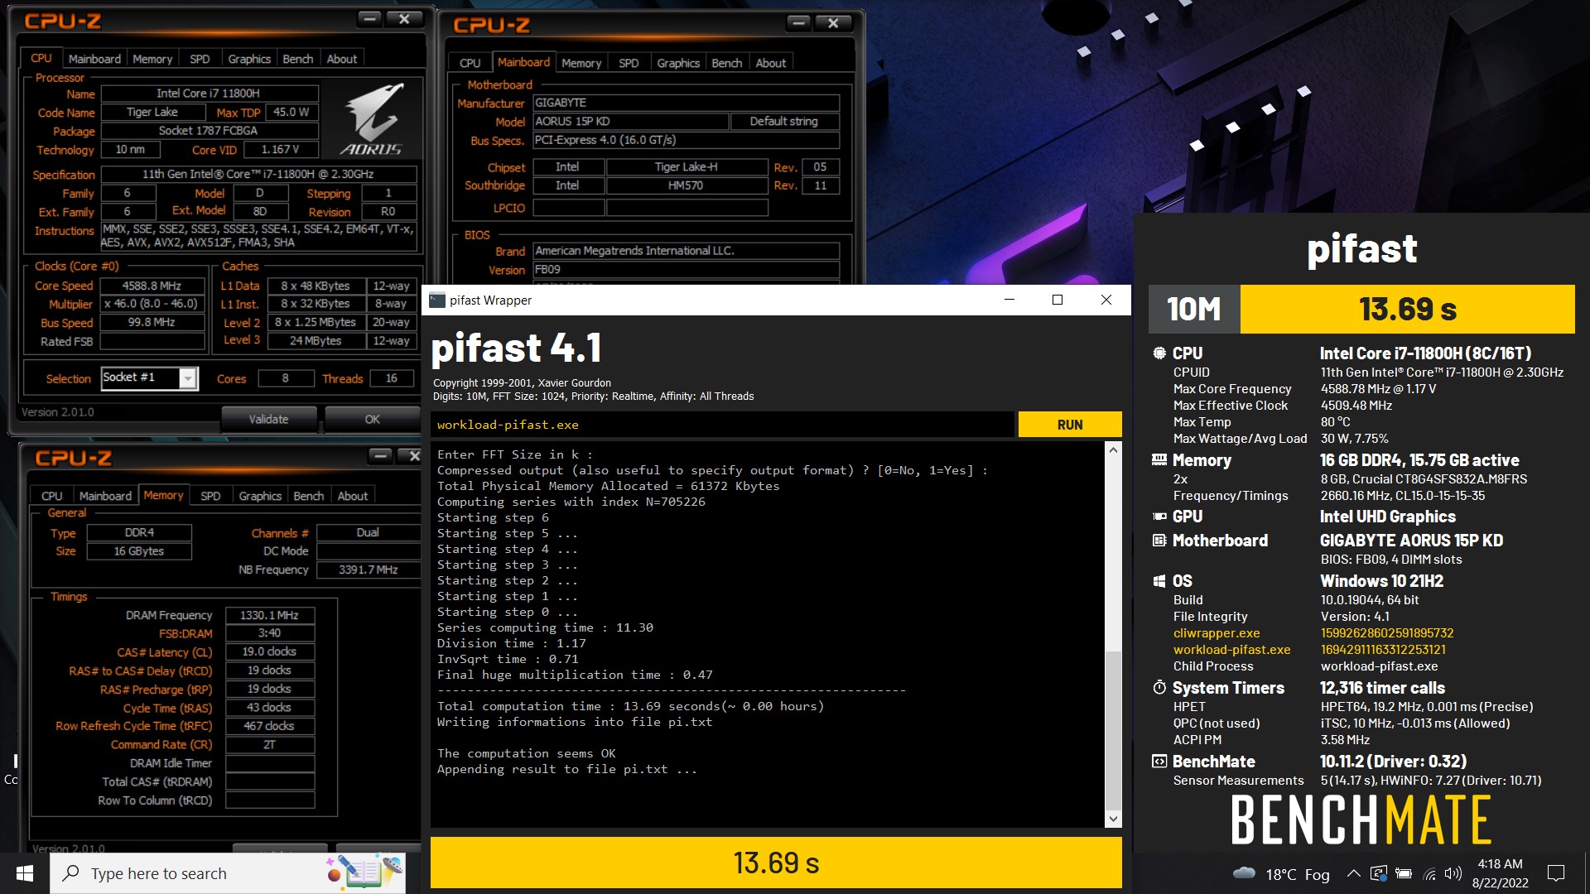Viewport: 1590px width, 894px height.
Task: Click the 13.69 s result bar at bottom
Action: (776, 863)
